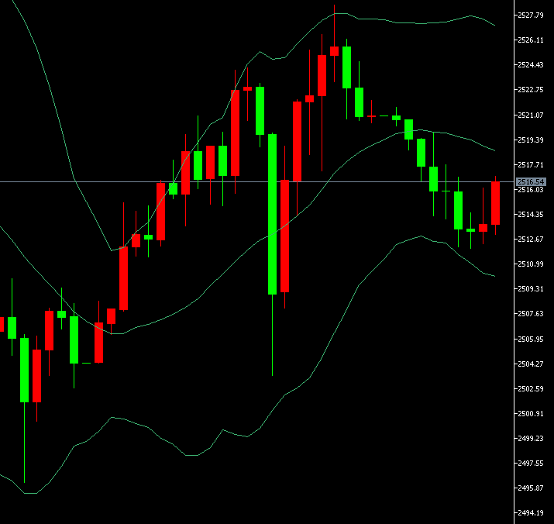554x524 pixels.
Task: Click the 2500.91 price scale label
Action: click(531, 414)
